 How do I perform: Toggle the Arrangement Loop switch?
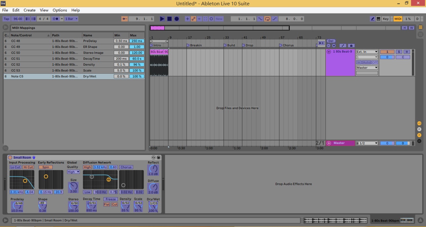267,19
